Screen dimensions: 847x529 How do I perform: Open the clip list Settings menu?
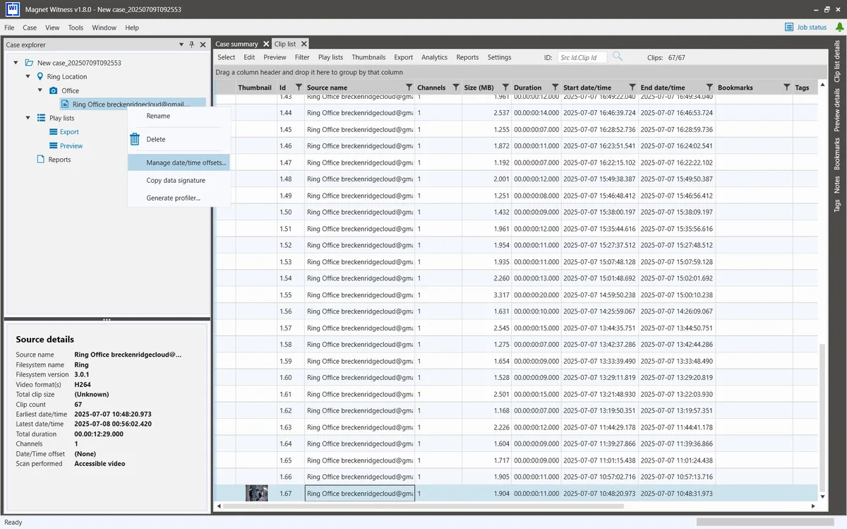499,57
